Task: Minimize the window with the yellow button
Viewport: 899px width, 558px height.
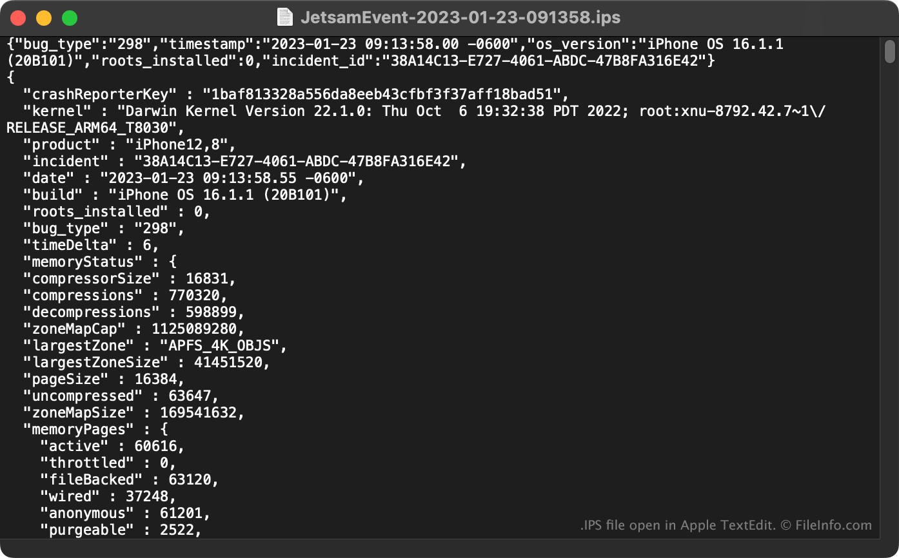Action: pos(44,18)
